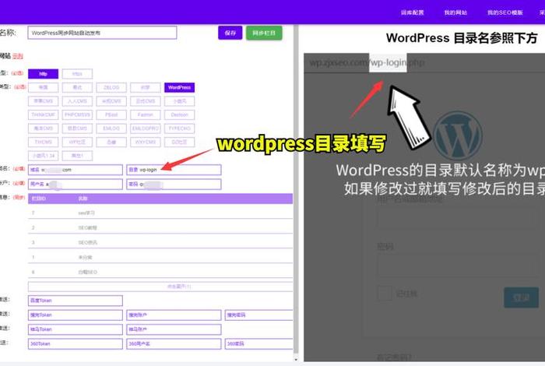This screenshot has width=545, height=366.
Task: Focus the 360密码 input field
Action: coord(258,343)
